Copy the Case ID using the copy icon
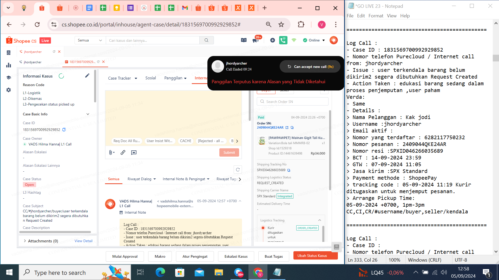This screenshot has height=280, width=499. pyautogui.click(x=64, y=130)
